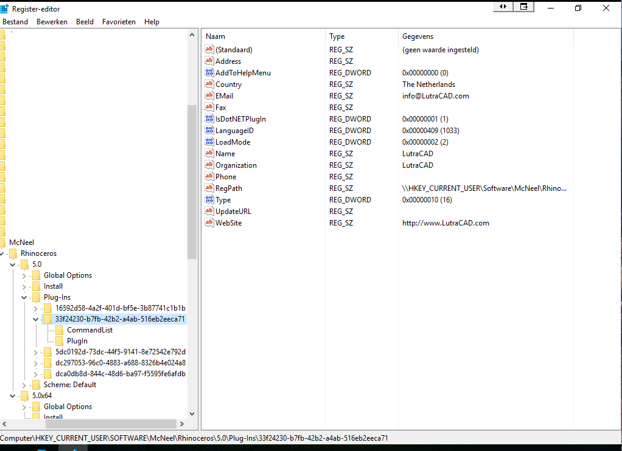This screenshot has height=451, width=622.
Task: Sort values by the Type column header
Action: [x=362, y=36]
